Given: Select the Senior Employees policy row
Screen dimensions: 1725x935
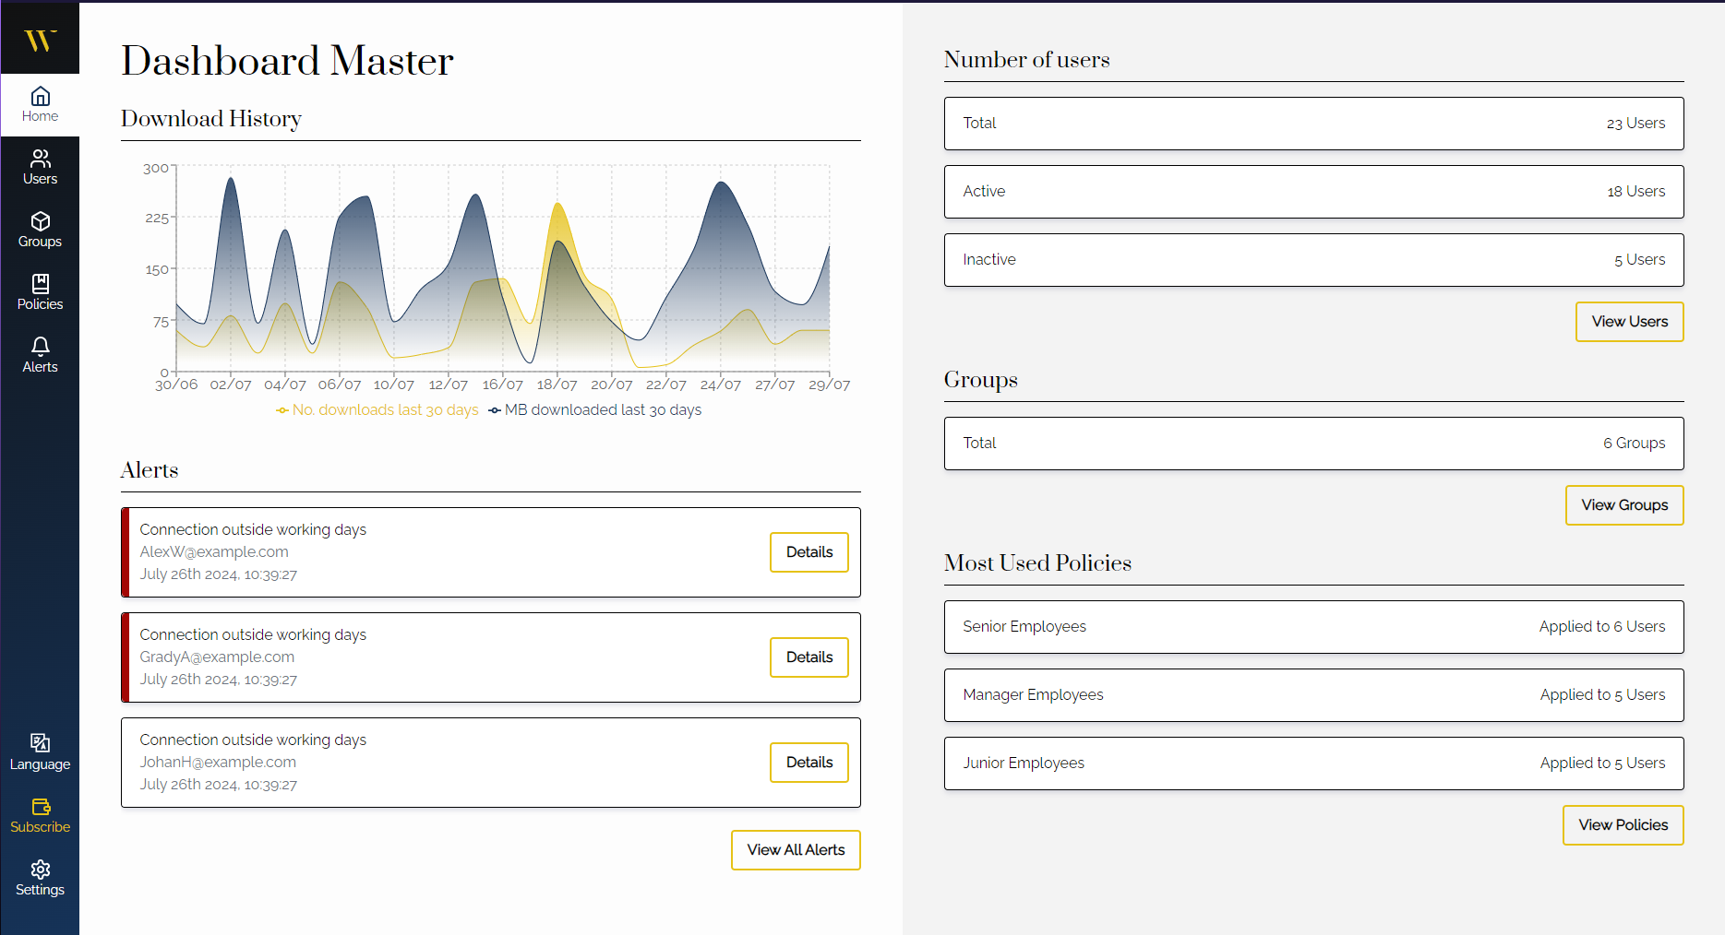Looking at the screenshot, I should 1314,627.
